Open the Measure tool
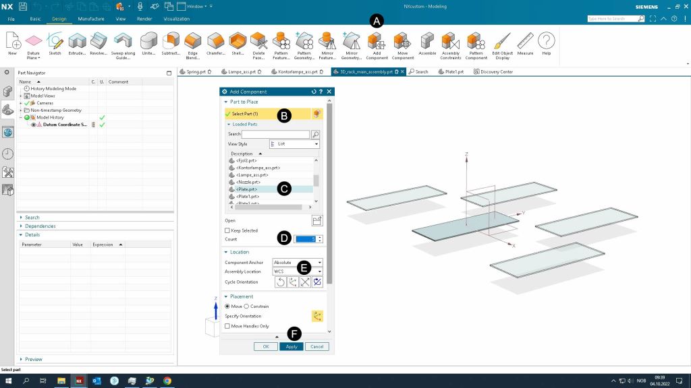 [525, 41]
